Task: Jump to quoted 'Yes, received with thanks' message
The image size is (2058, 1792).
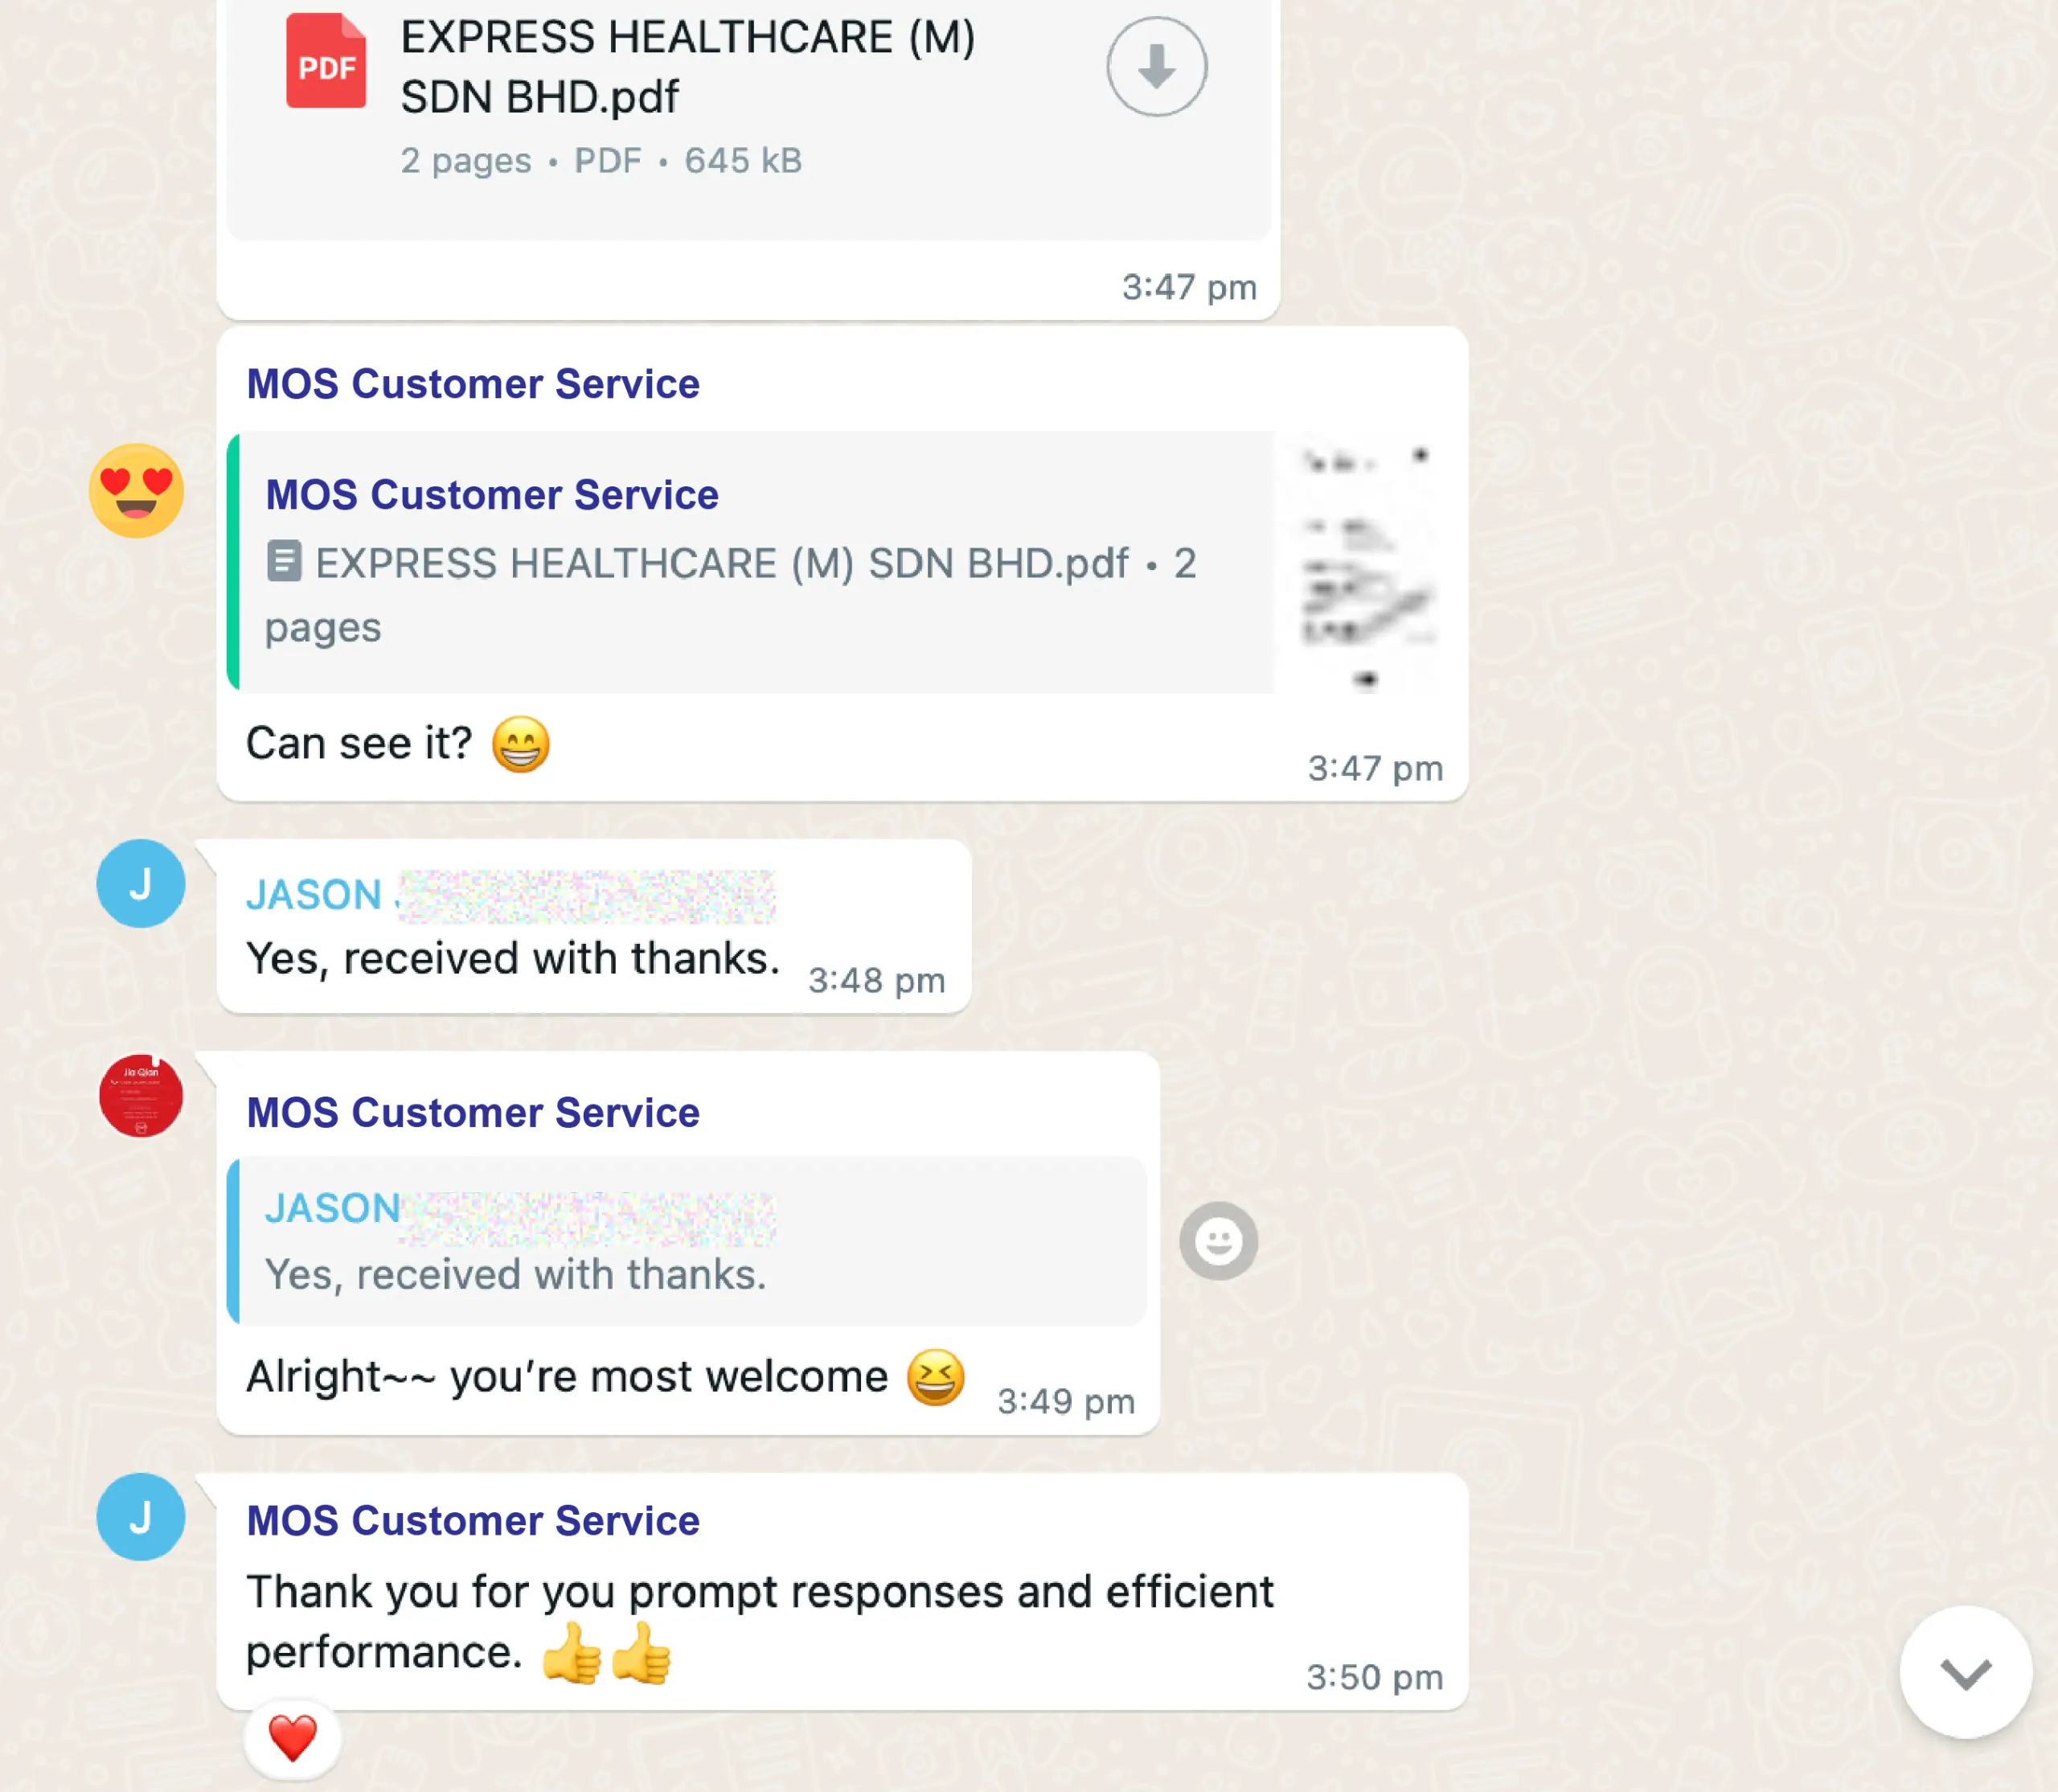Action: [x=687, y=1241]
